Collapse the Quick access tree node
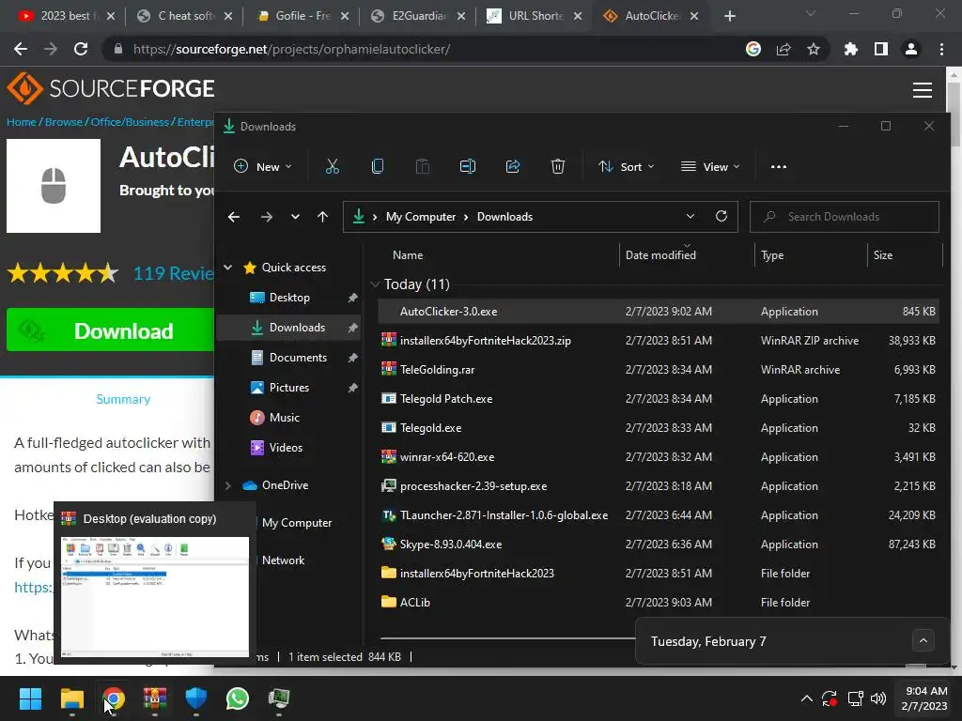 [227, 268]
